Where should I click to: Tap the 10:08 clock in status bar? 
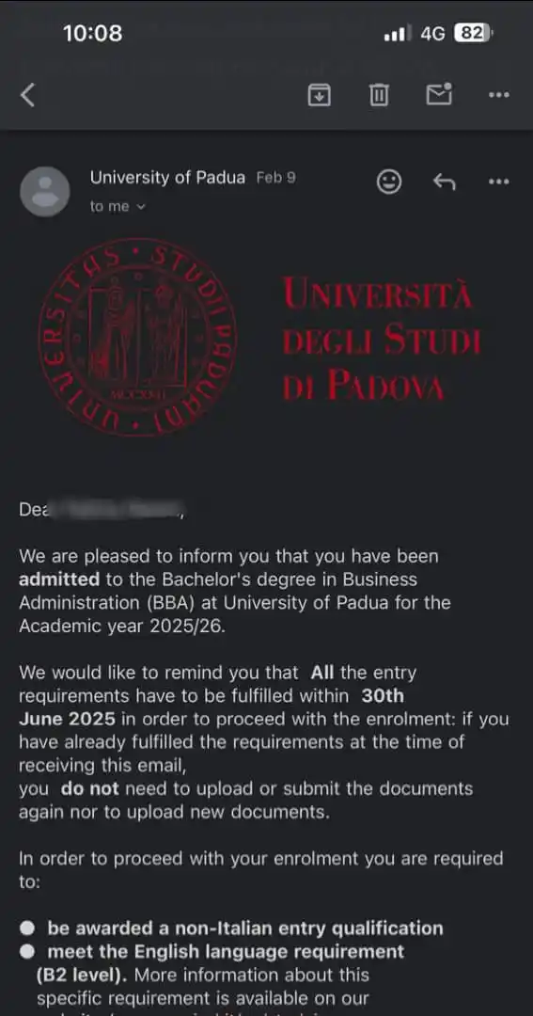(x=93, y=33)
